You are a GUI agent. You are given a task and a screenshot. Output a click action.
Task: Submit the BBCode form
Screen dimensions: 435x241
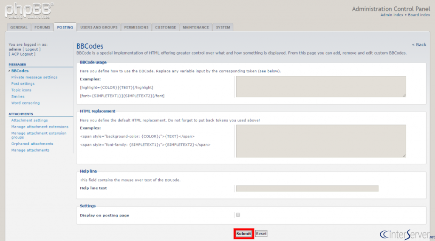(243, 234)
